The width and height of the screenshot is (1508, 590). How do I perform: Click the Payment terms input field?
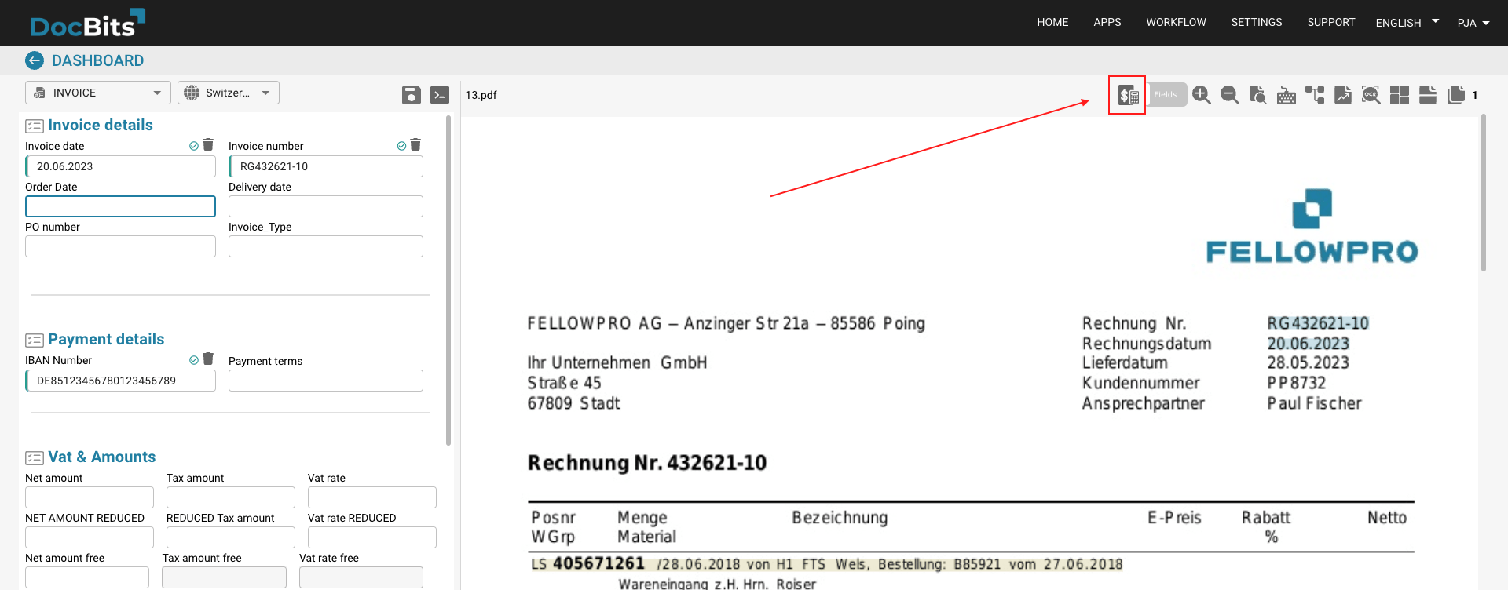(x=326, y=381)
